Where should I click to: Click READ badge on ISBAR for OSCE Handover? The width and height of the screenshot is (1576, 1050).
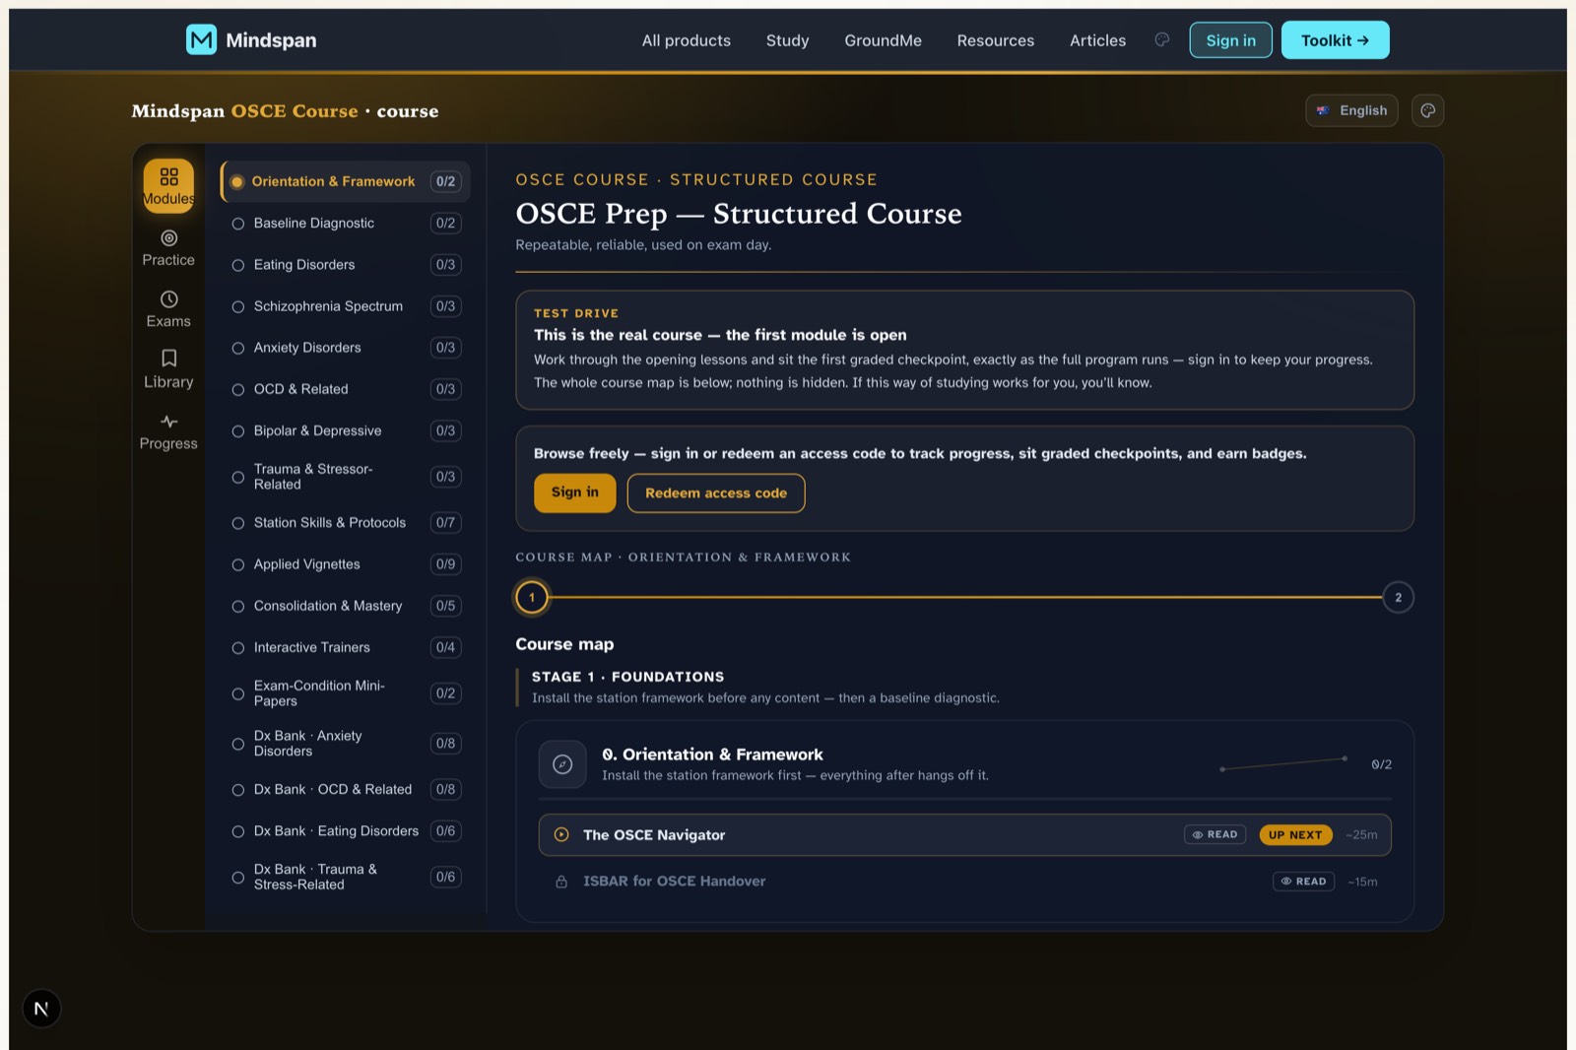tap(1303, 882)
